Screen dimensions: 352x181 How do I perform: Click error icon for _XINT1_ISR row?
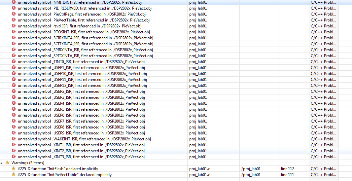pos(14,145)
